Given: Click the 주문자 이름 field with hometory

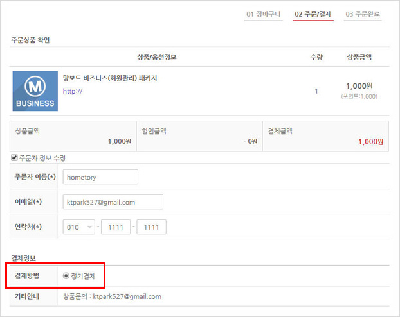Looking at the screenshot, I should point(100,177).
